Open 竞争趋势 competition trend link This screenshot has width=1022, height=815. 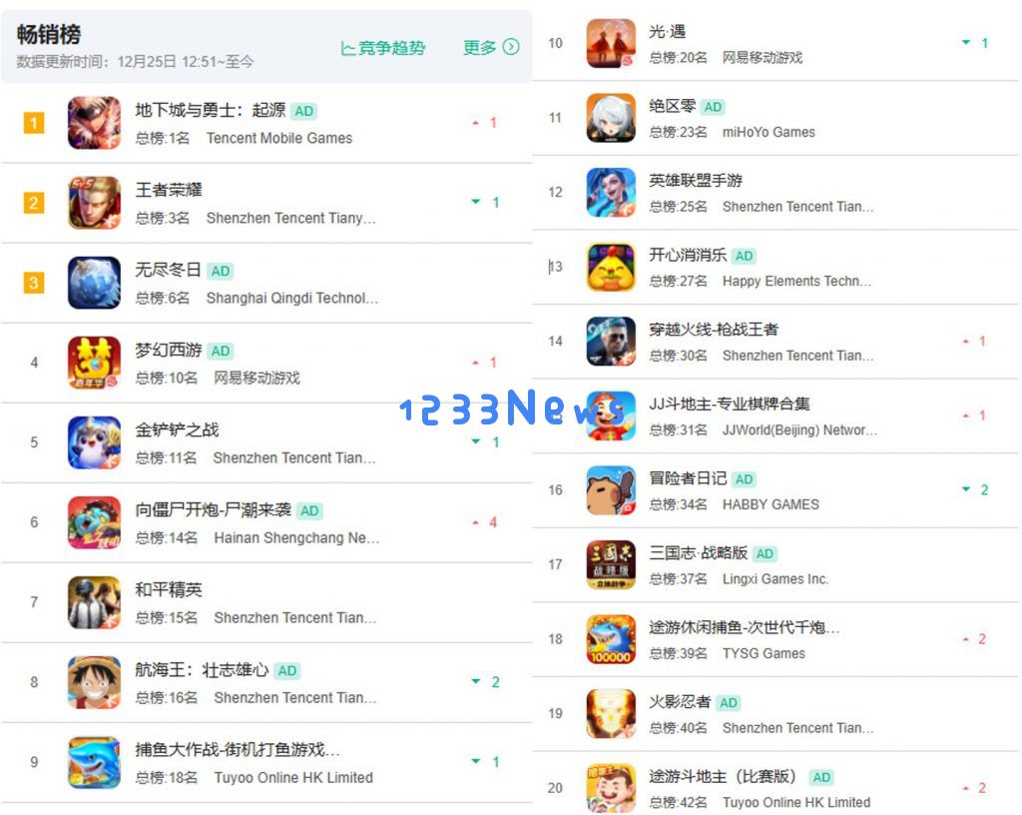[383, 48]
